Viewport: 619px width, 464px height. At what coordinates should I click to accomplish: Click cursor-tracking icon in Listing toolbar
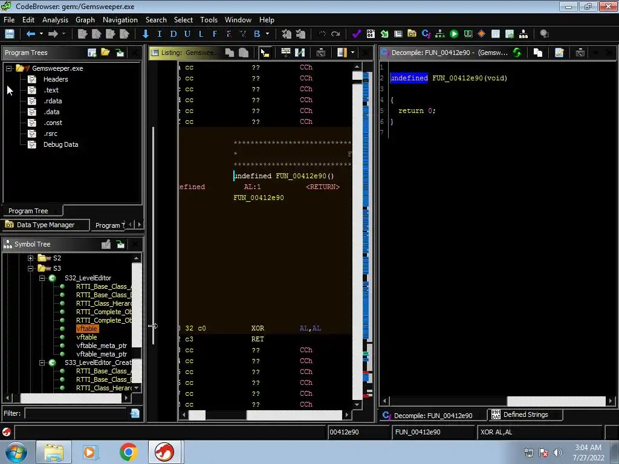265,53
